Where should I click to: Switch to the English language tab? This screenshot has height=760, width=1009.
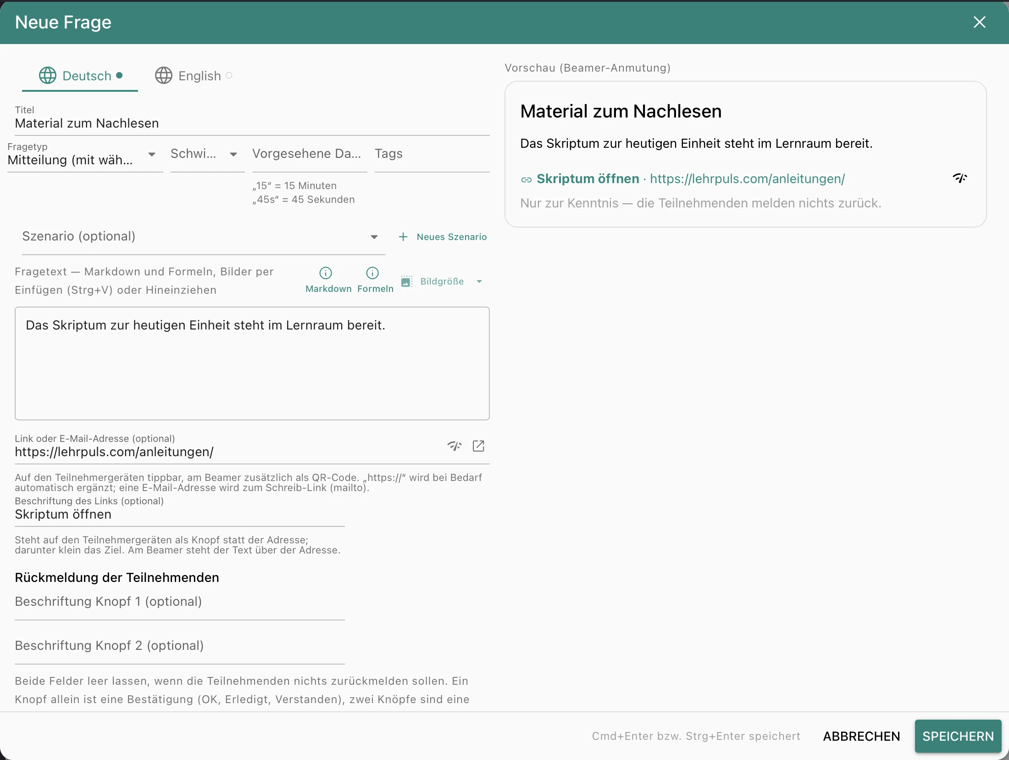click(194, 76)
